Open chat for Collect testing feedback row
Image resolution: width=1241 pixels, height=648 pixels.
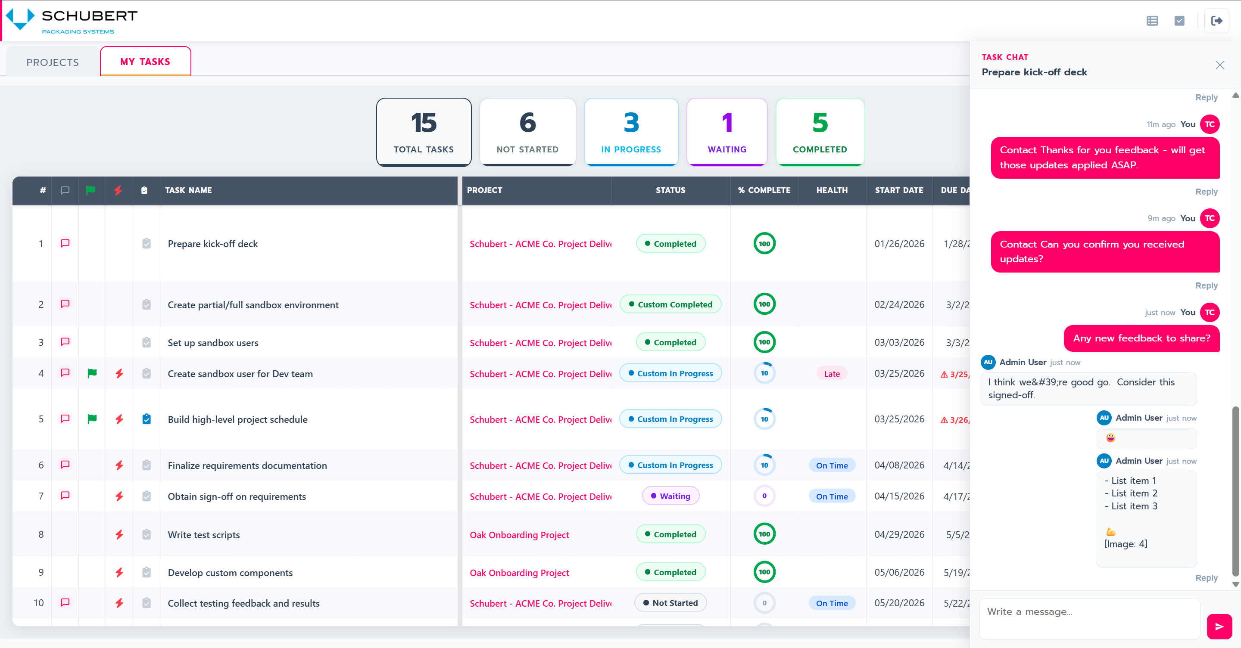(x=65, y=602)
